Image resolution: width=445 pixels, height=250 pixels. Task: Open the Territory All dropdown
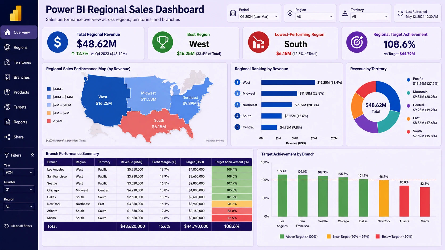[369, 16]
